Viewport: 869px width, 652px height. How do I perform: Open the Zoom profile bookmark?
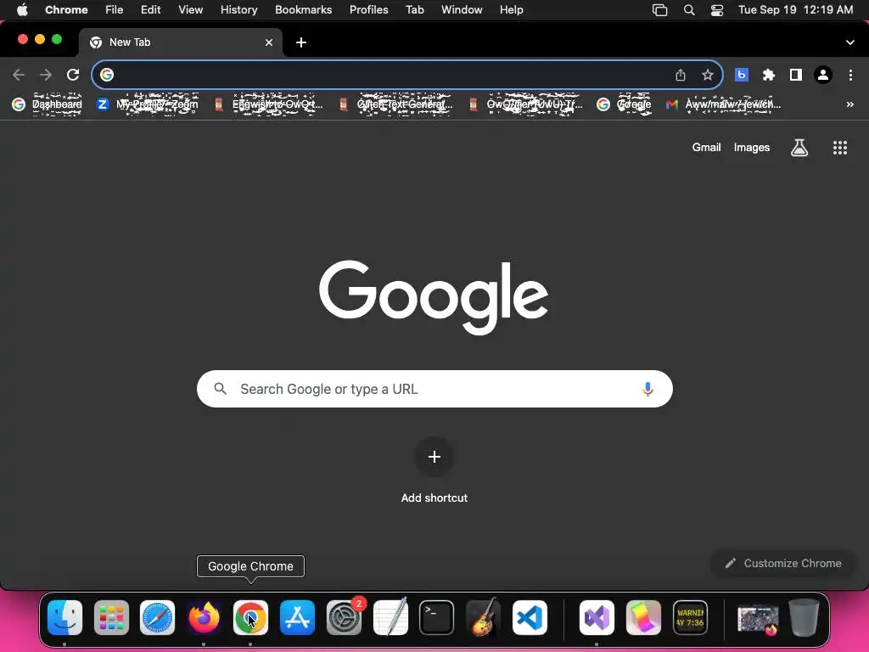(x=148, y=104)
